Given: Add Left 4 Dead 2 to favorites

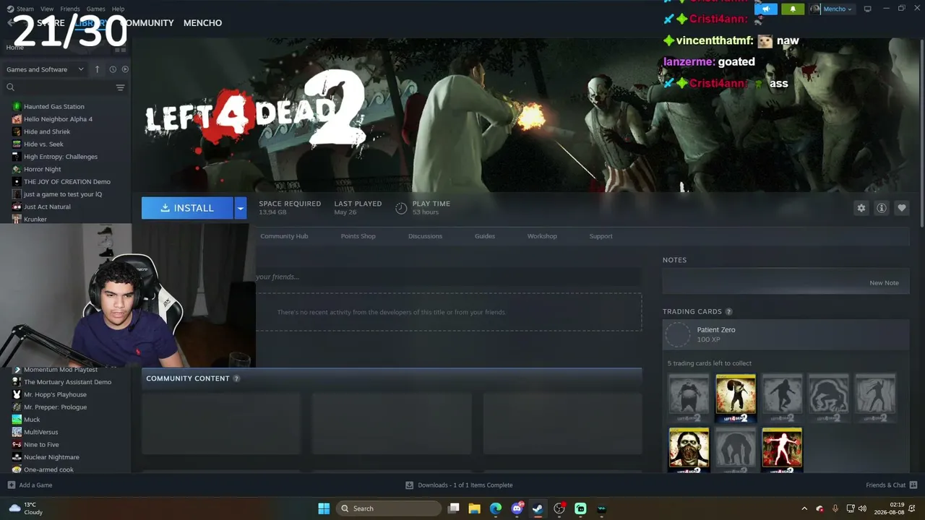Looking at the screenshot, I should pos(901,208).
